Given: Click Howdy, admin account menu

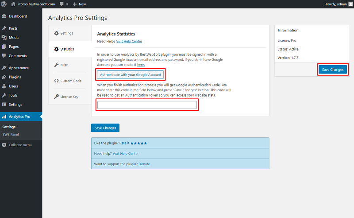Looking at the screenshot, I should [339, 4].
